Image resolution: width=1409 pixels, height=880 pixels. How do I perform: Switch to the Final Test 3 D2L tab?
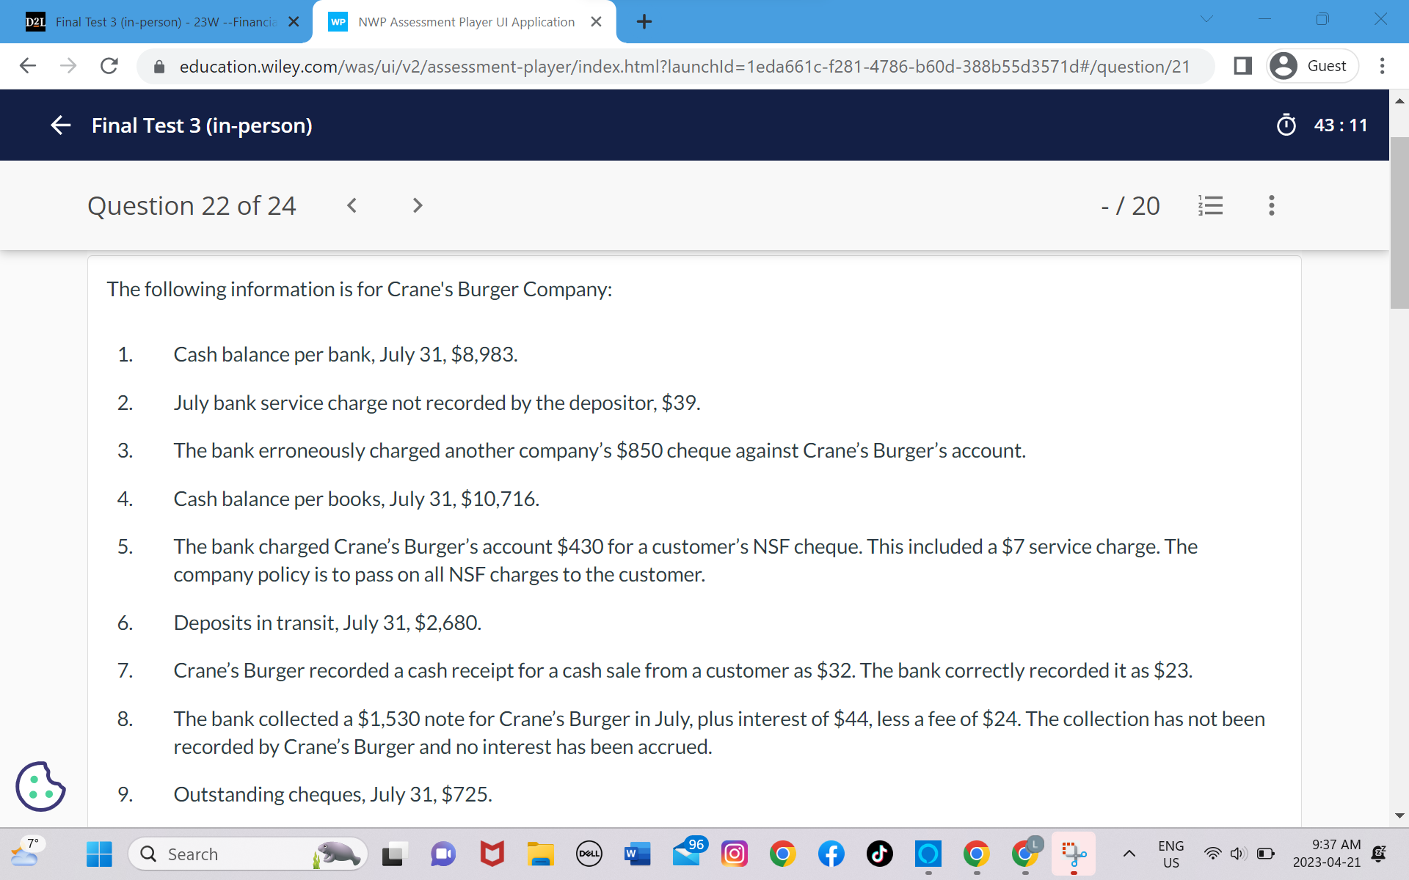(161, 22)
